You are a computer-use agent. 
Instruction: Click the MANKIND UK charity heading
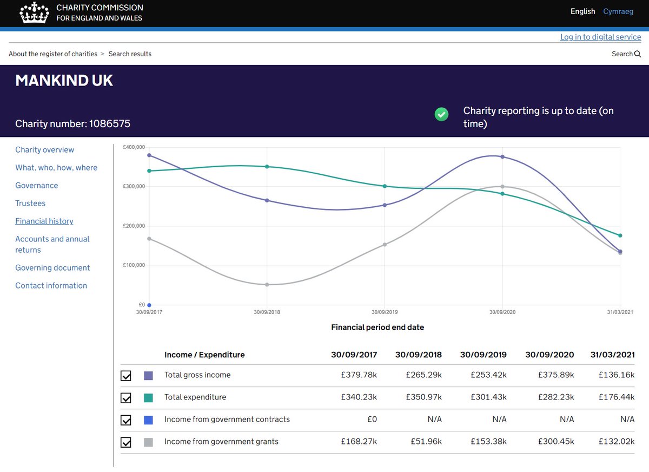point(64,81)
